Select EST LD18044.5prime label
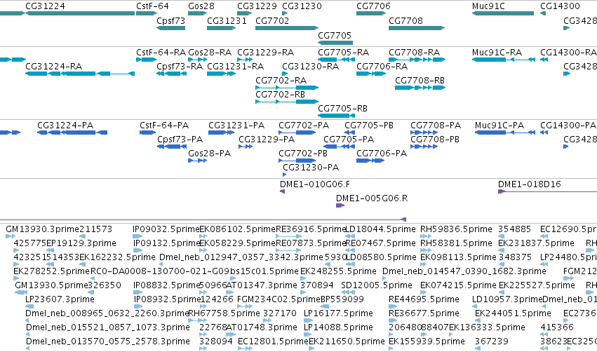Image resolution: width=597 pixels, height=352 pixels. [380, 229]
